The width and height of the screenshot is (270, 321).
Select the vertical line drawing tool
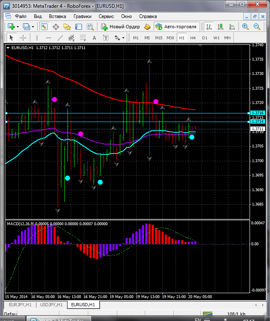point(37,38)
